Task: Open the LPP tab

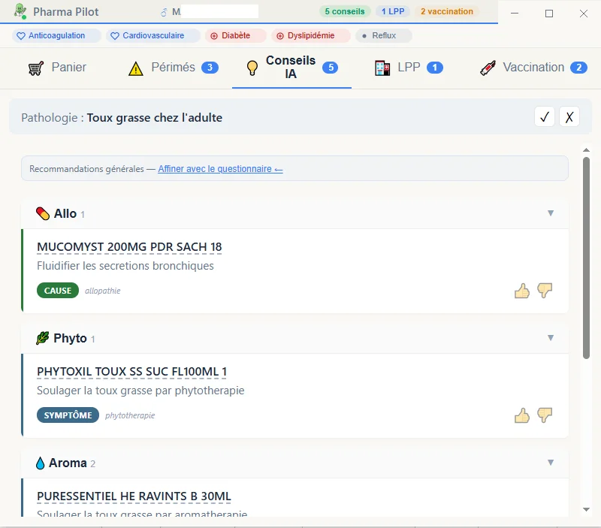Action: (409, 68)
